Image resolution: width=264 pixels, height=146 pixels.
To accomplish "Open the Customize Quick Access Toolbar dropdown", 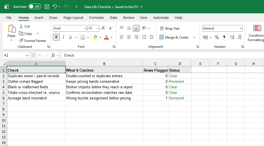I will point(76,7).
